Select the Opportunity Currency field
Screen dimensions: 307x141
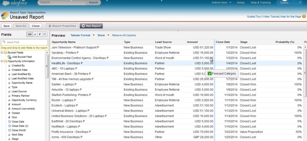(x=24, y=100)
